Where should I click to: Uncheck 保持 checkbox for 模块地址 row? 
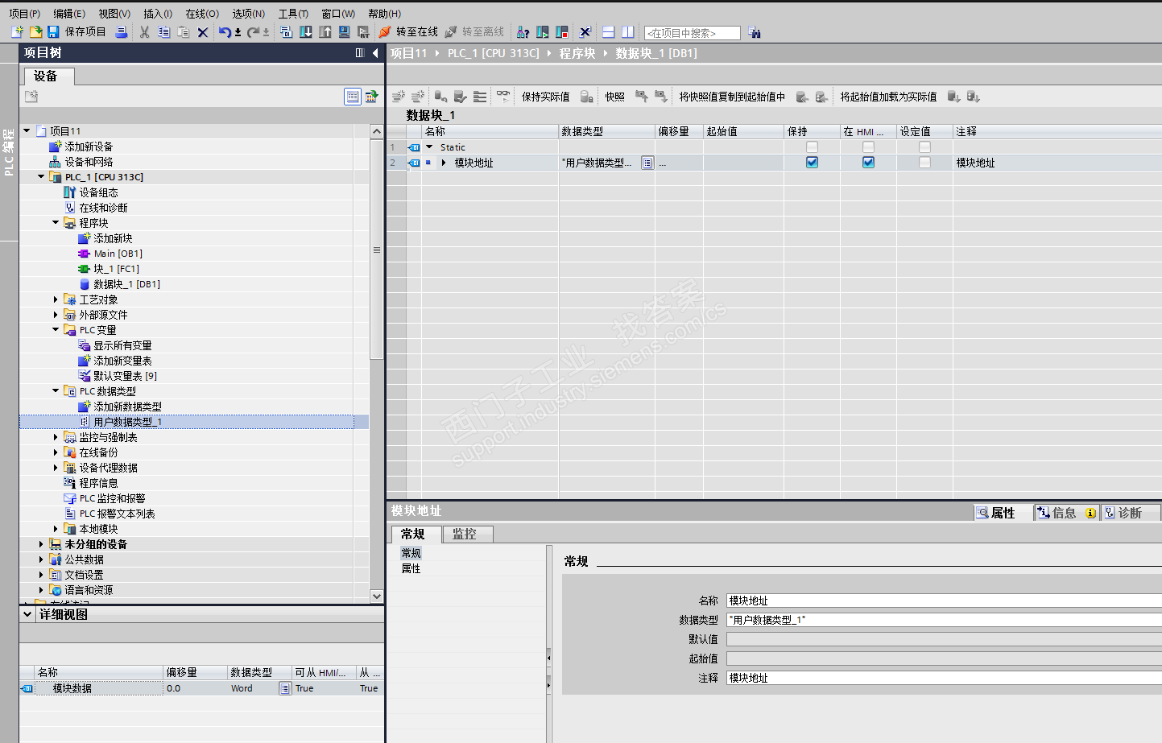812,162
